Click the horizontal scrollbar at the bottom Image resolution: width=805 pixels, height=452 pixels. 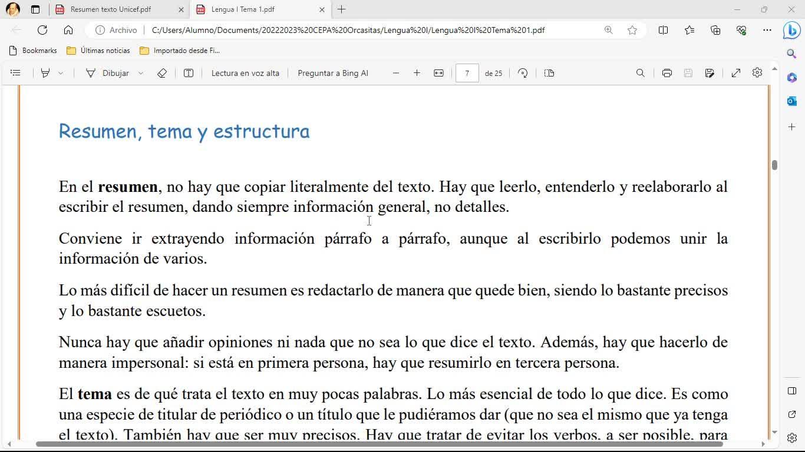coord(380,444)
